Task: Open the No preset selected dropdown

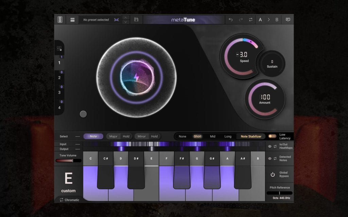Action: point(96,20)
